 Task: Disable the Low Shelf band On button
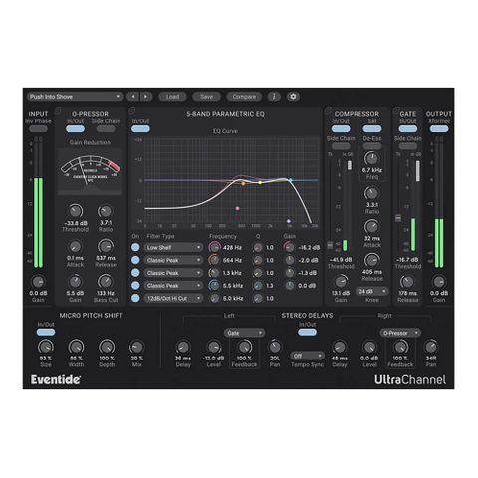tap(135, 247)
